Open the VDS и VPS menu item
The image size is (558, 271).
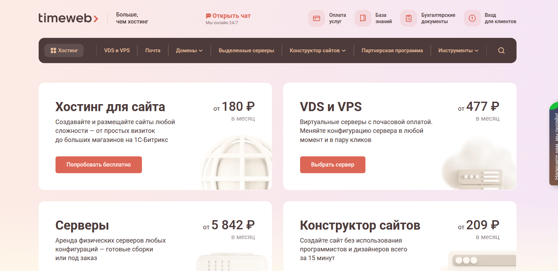point(117,50)
